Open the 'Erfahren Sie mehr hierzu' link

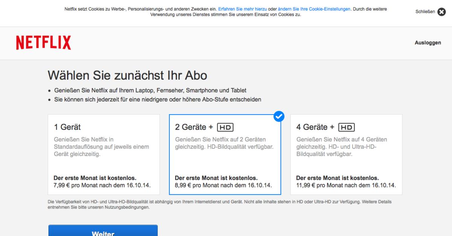pos(242,9)
